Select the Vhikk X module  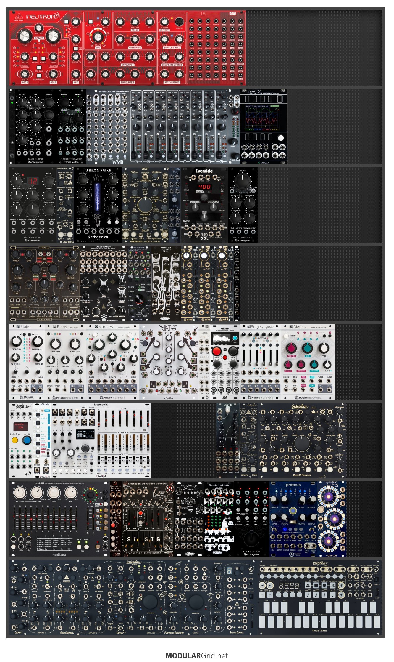45,283
